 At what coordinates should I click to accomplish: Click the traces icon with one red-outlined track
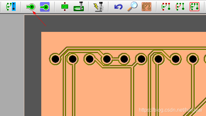click(x=180, y=7)
